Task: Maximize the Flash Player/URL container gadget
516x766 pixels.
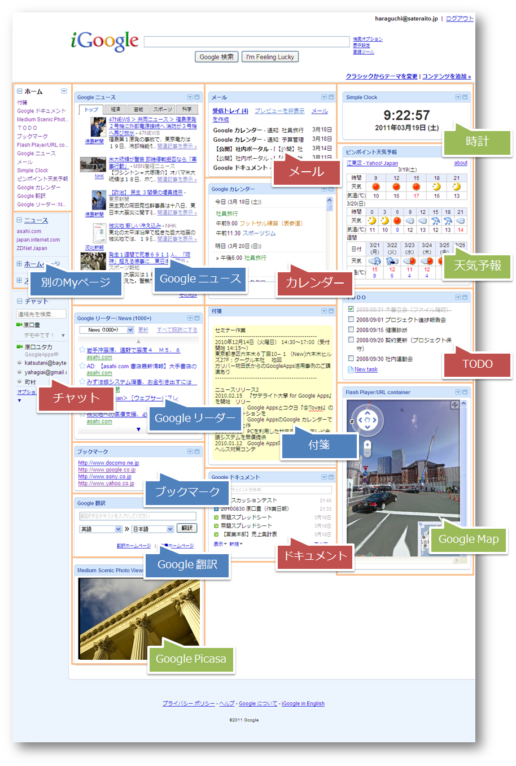Action: [465, 392]
